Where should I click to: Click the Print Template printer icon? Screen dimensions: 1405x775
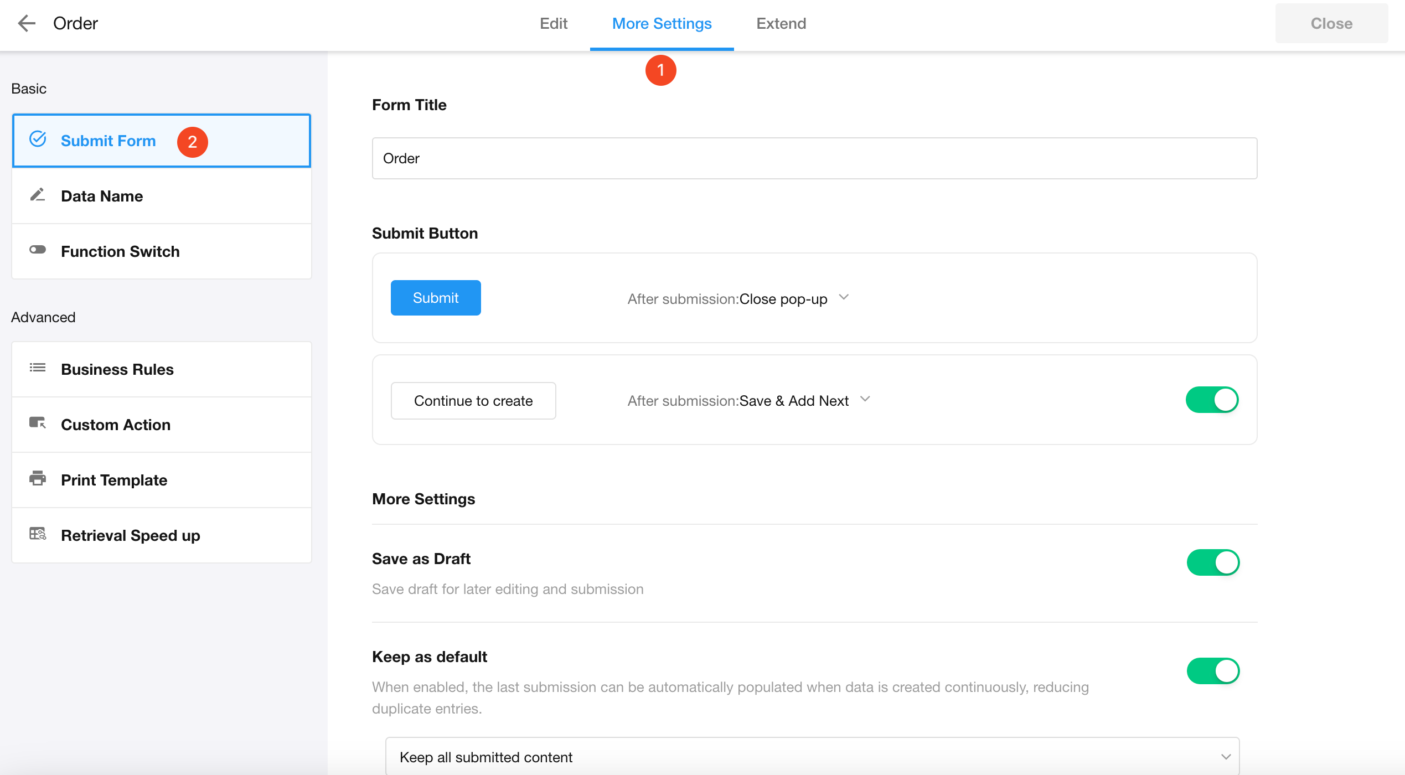(38, 479)
